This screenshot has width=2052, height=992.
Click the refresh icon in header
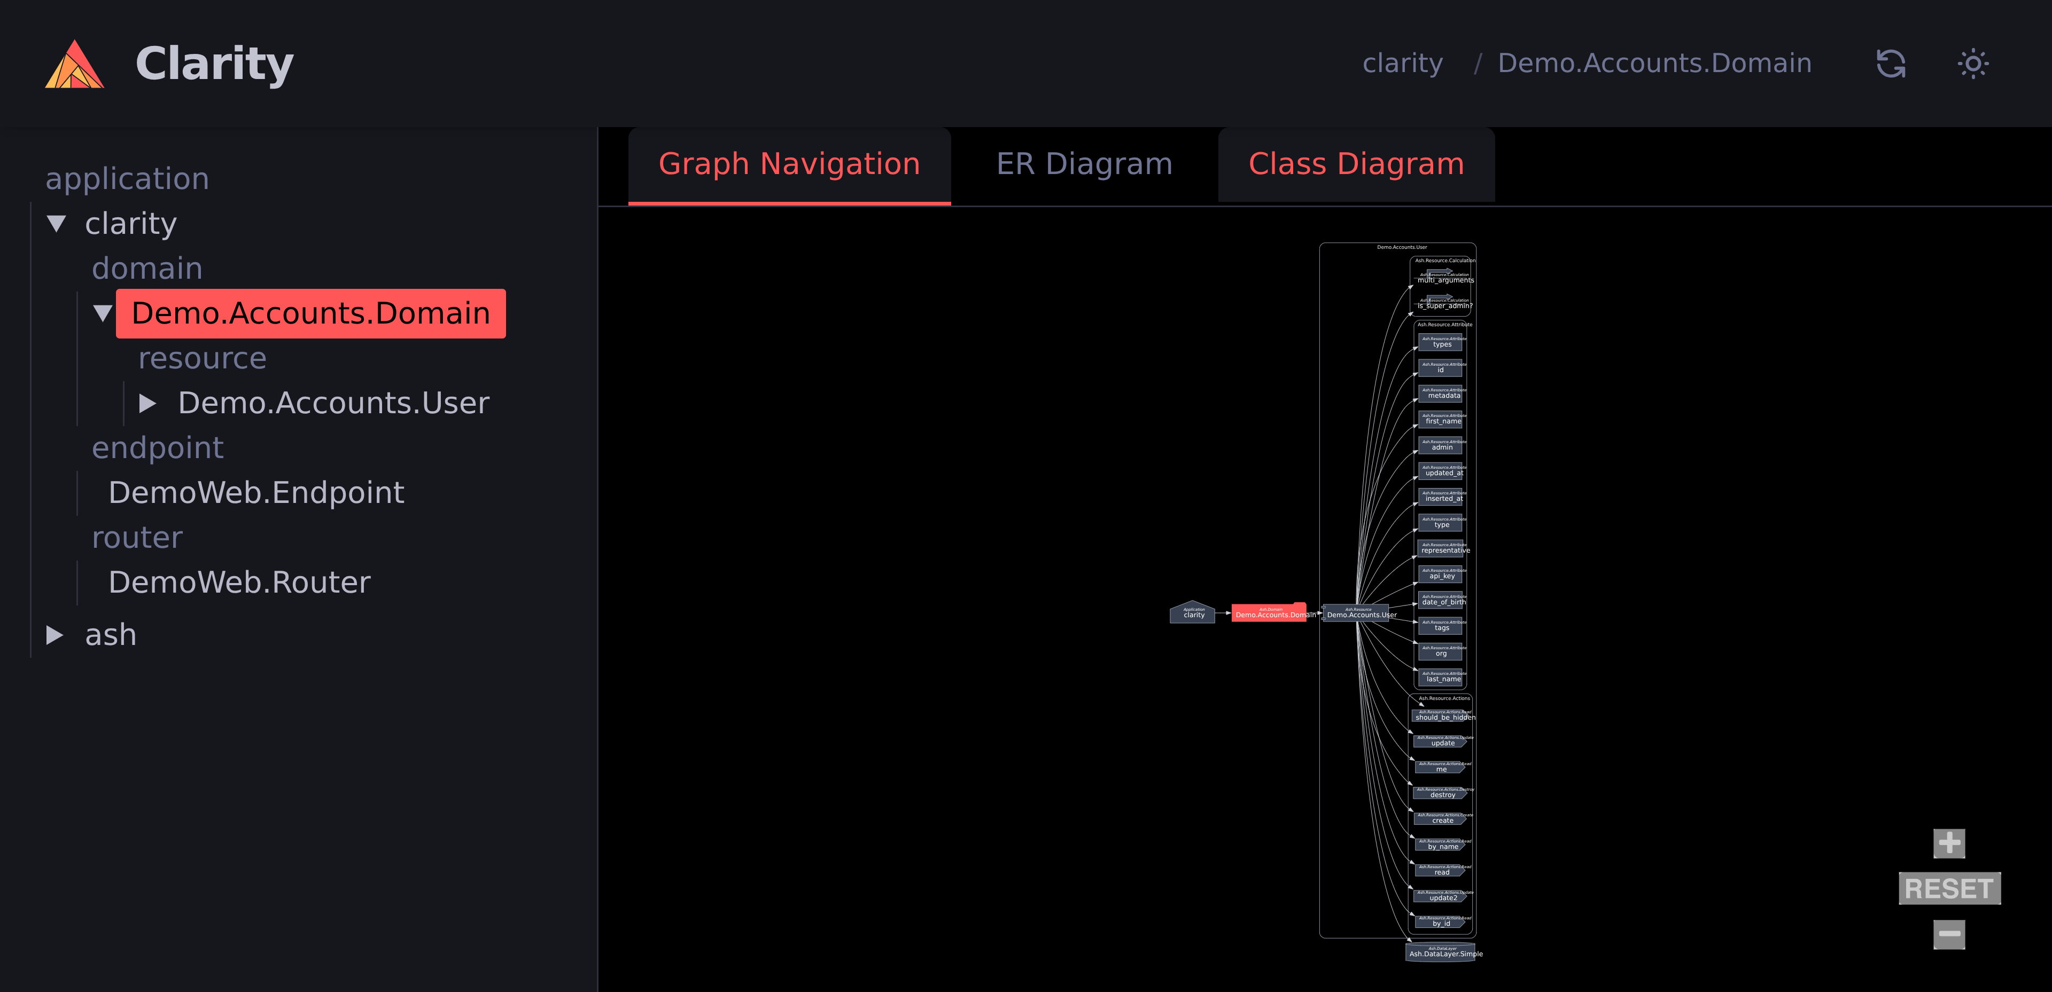tap(1890, 64)
